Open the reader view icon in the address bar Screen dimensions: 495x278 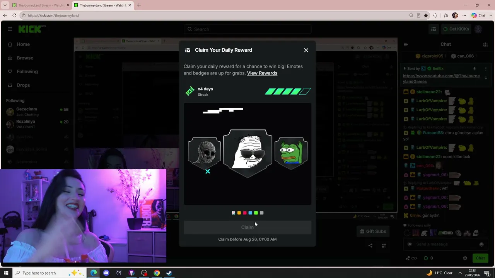[418, 15]
